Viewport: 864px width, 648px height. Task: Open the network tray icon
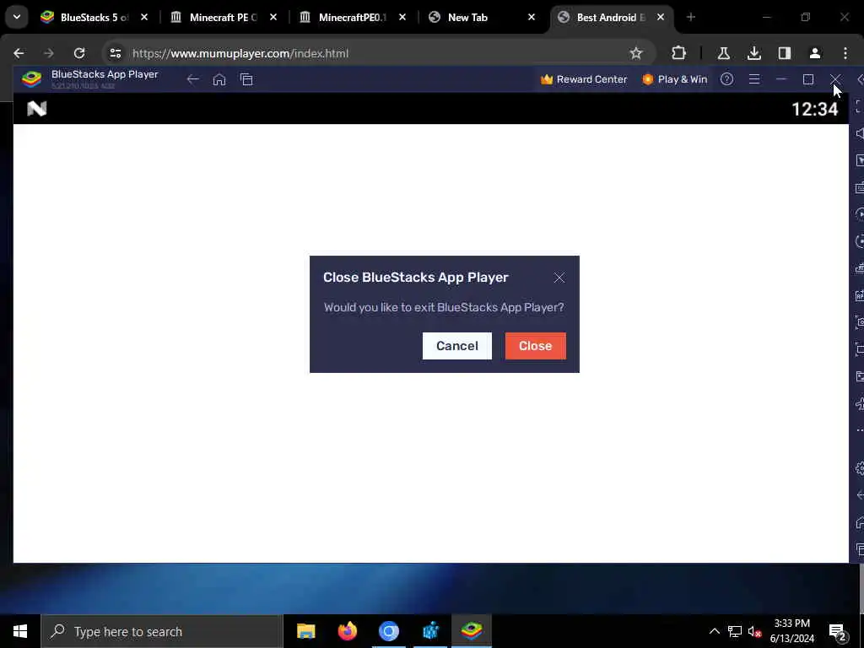(735, 631)
